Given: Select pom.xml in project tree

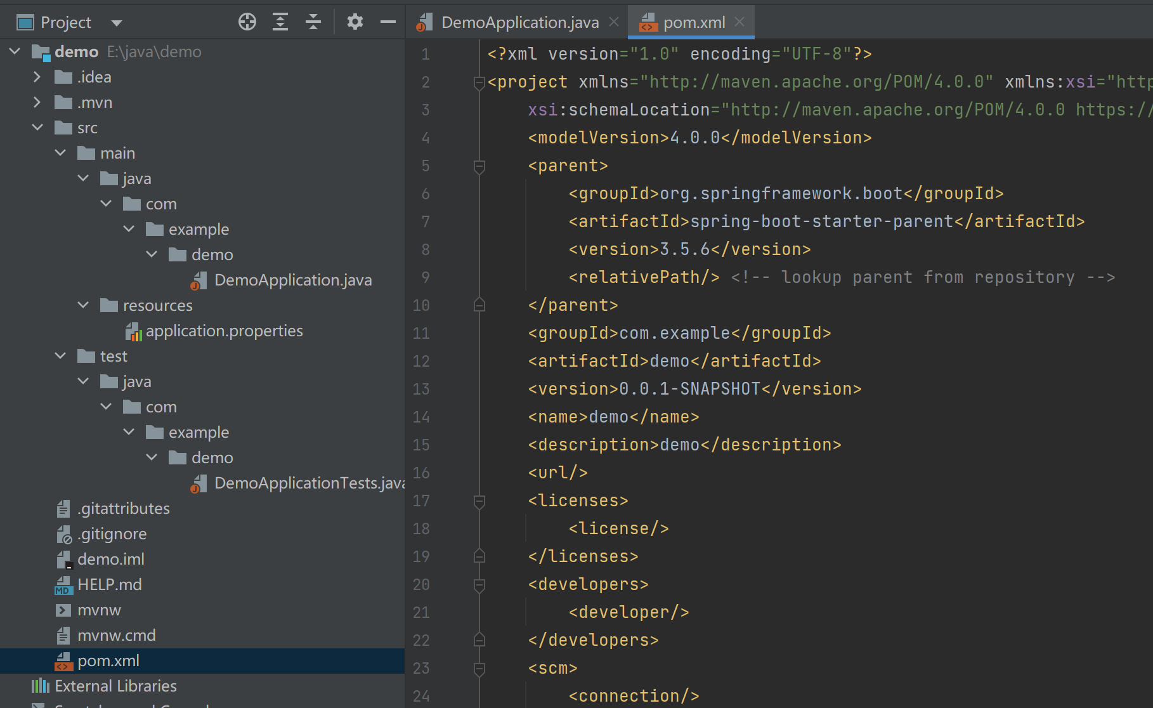Looking at the screenshot, I should (x=108, y=660).
